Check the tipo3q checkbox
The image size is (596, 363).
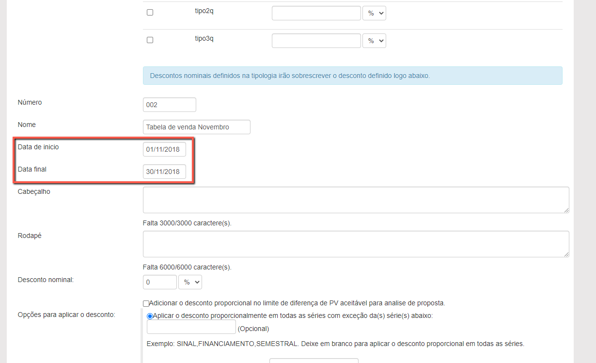pyautogui.click(x=150, y=40)
